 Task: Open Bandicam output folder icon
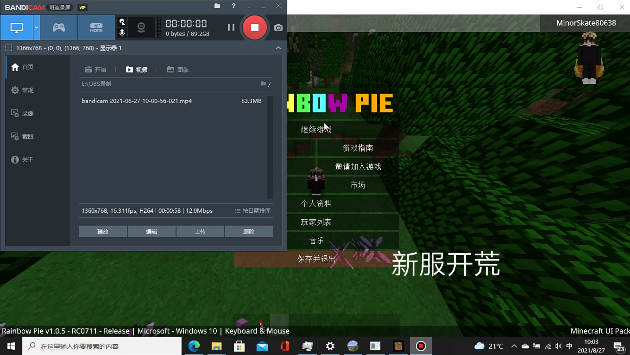tap(217, 6)
